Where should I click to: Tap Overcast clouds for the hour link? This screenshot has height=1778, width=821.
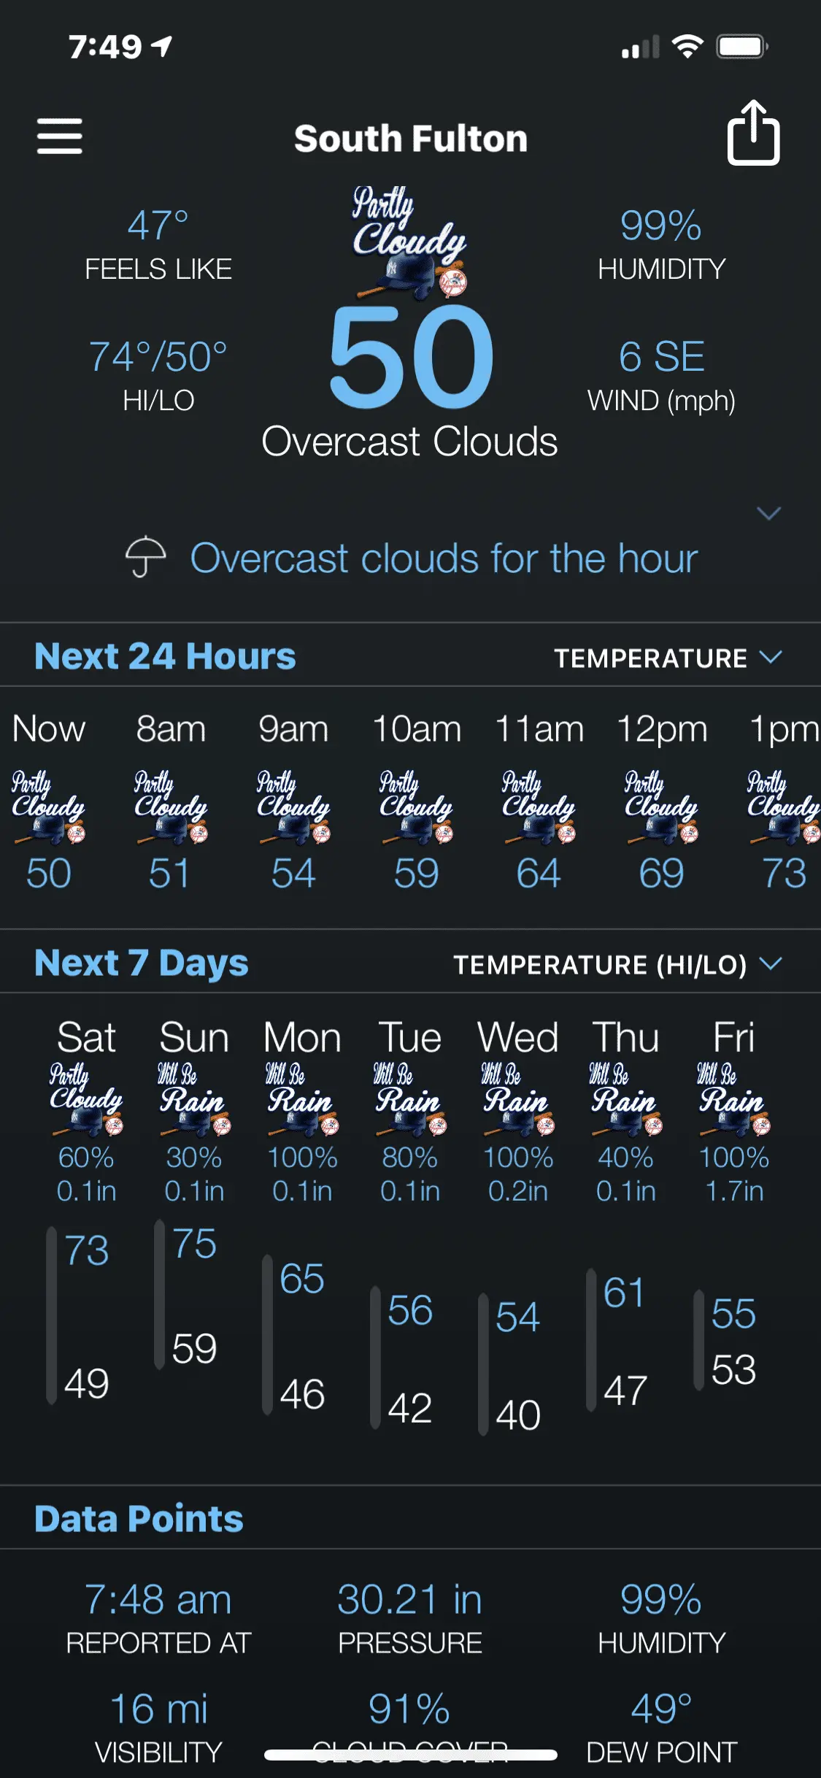point(444,558)
